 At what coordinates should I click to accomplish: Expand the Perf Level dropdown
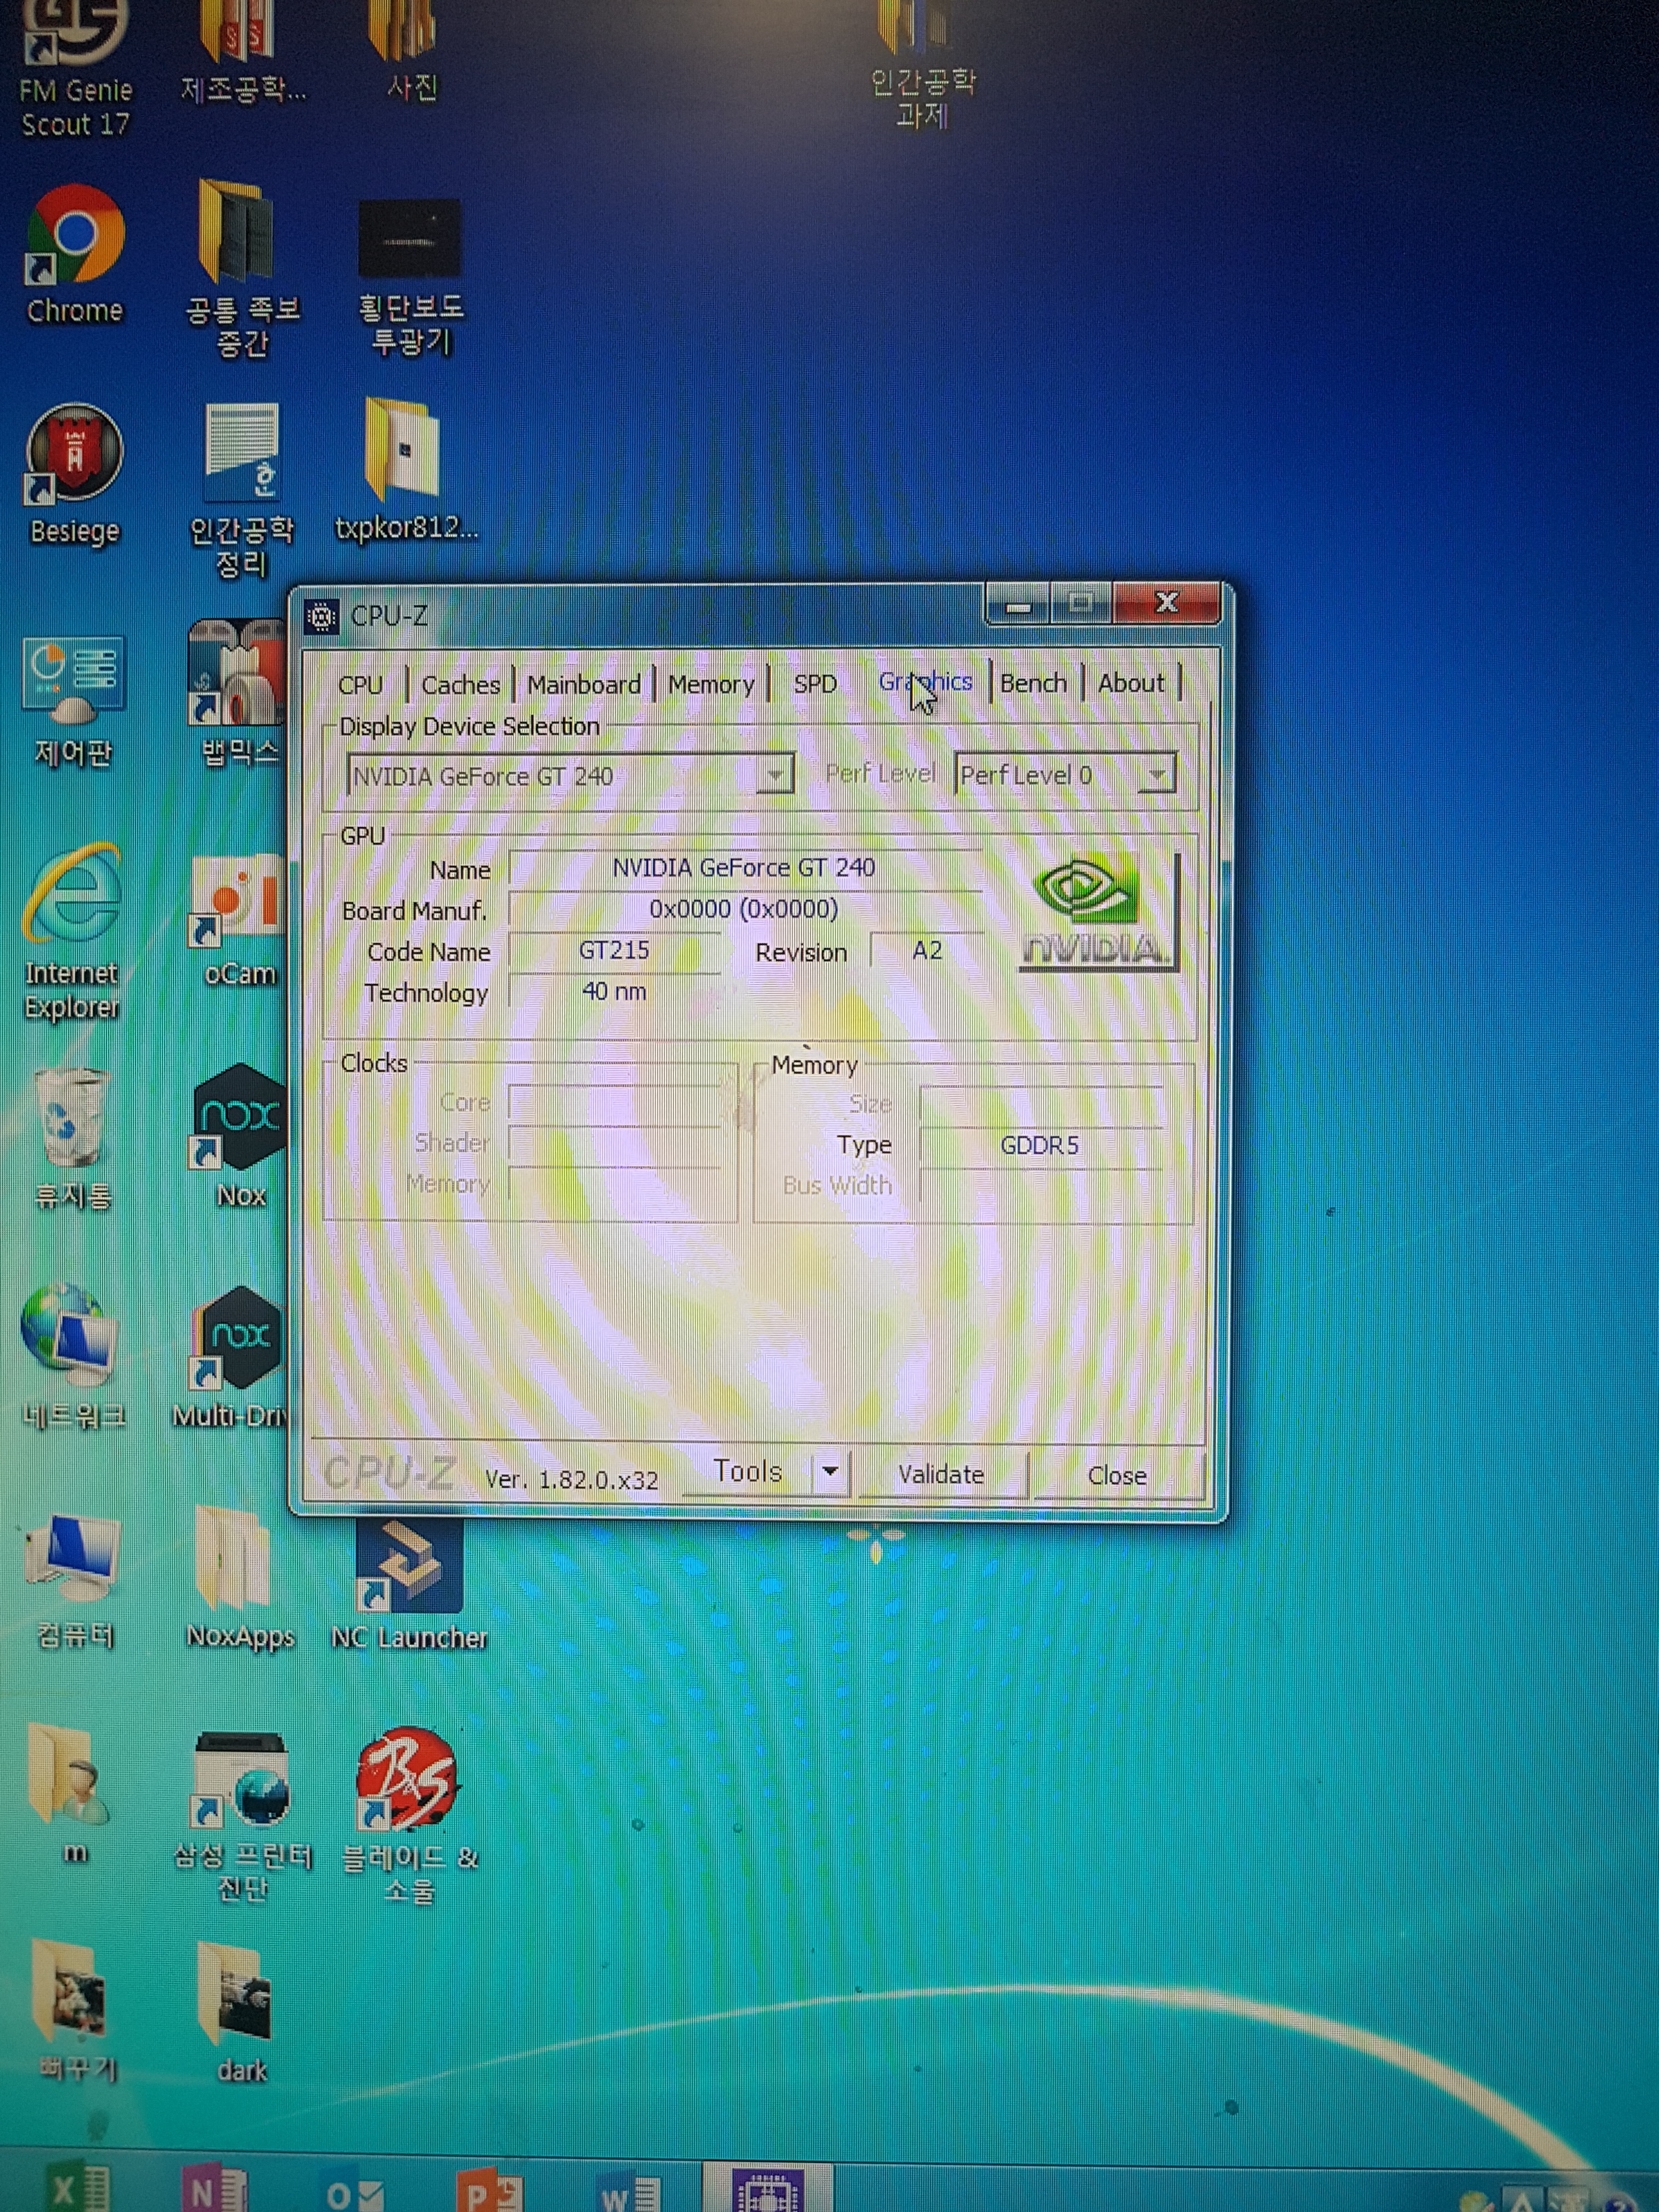click(1156, 774)
